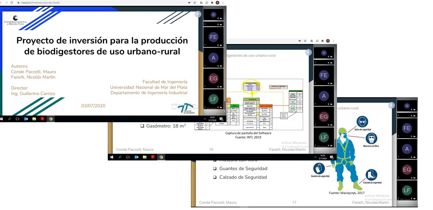Click the Task View icon in the middle taskbar

pyautogui.click(x=128, y=157)
